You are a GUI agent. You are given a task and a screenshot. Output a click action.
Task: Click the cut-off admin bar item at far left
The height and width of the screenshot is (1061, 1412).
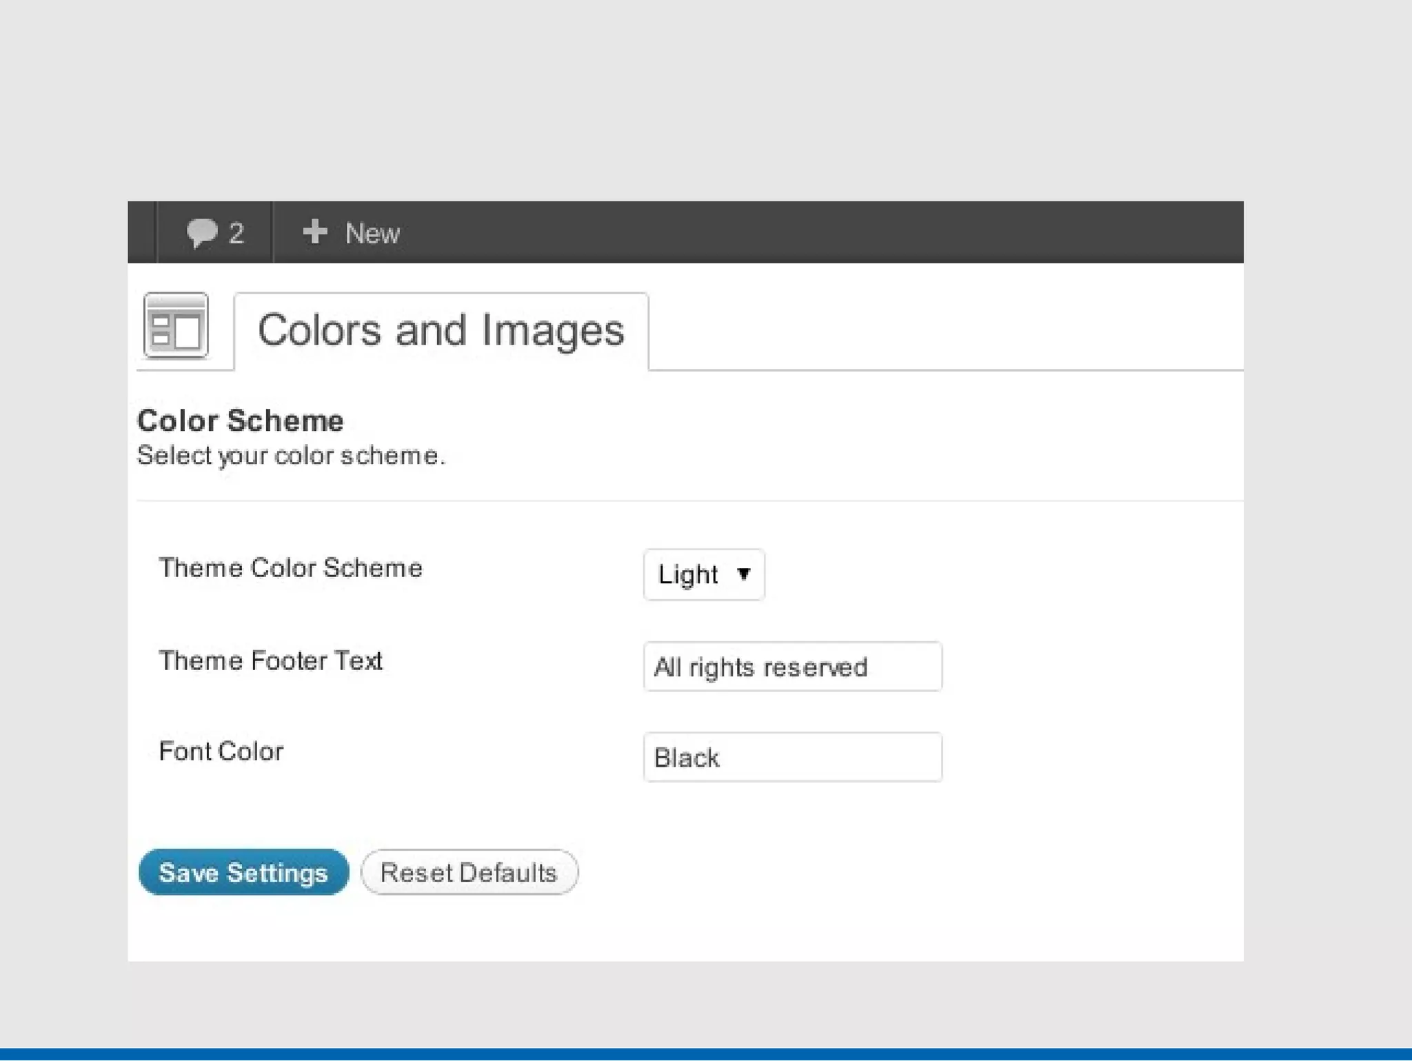click(x=142, y=232)
